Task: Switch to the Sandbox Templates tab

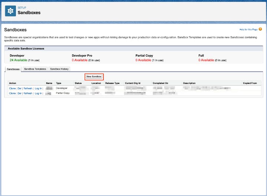Action: click(35, 69)
